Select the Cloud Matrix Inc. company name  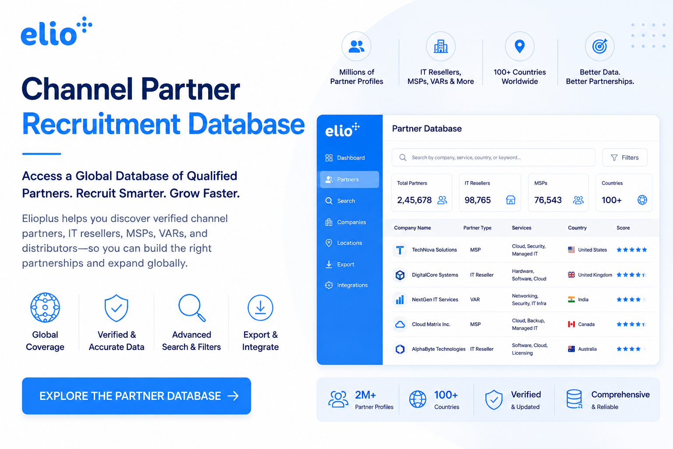(x=431, y=324)
